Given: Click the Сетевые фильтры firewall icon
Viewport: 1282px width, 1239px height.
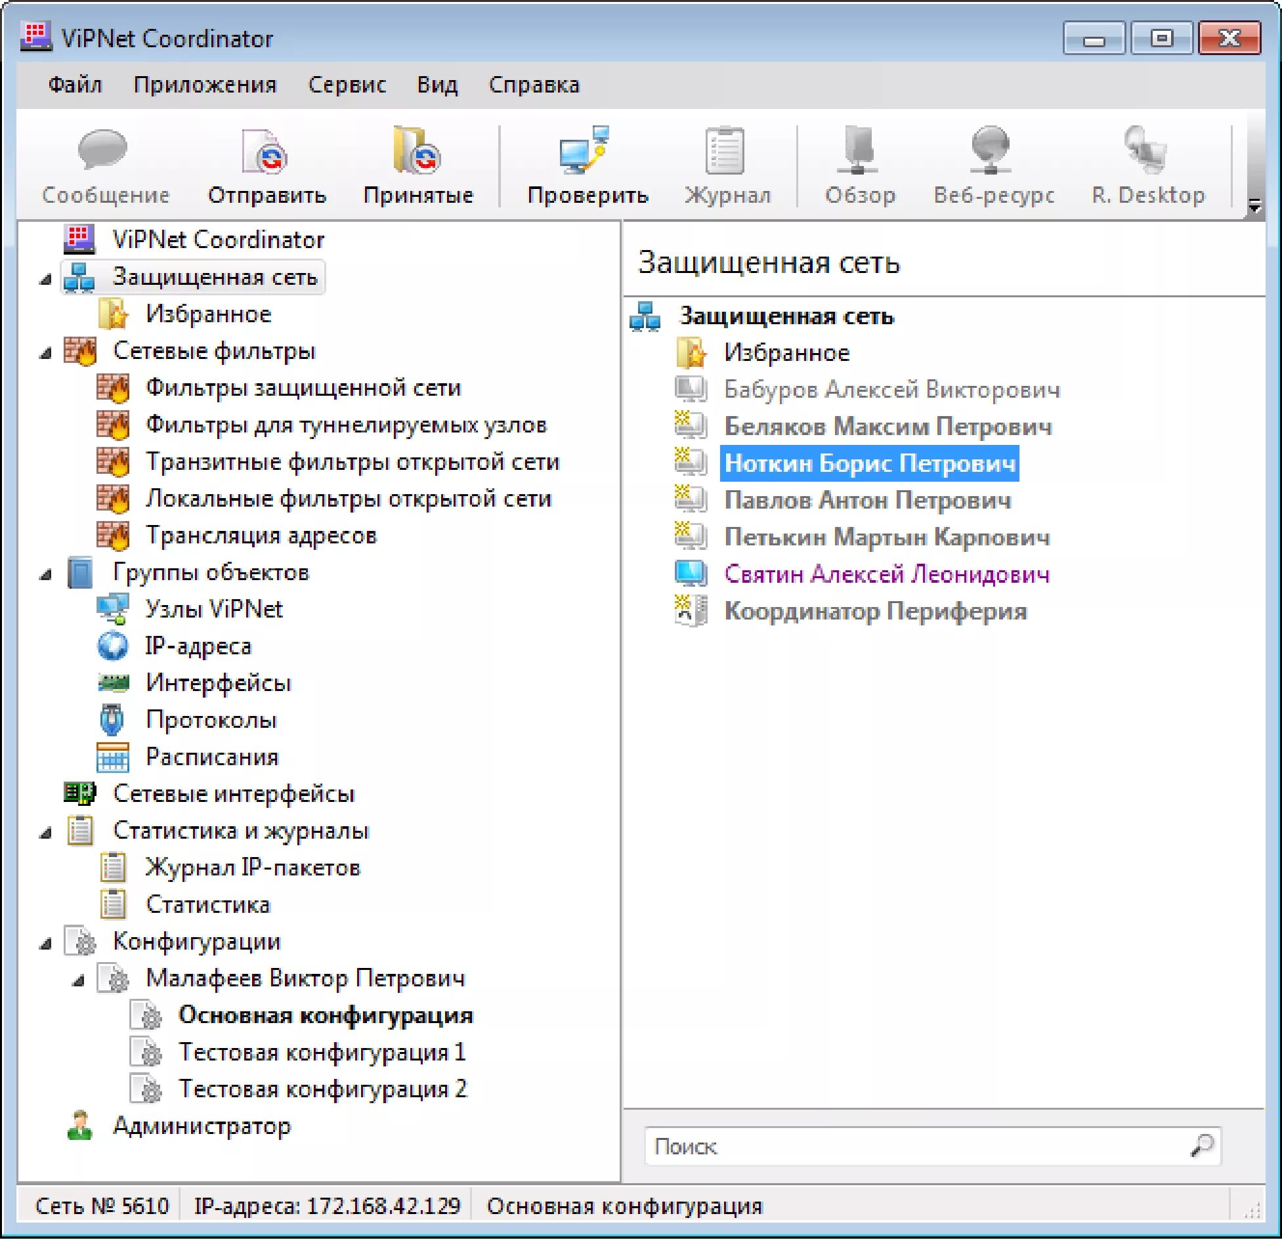Looking at the screenshot, I should coord(80,350).
